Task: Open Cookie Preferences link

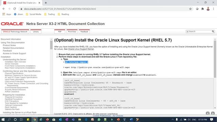Action: pyautogui.click(x=102, y=116)
